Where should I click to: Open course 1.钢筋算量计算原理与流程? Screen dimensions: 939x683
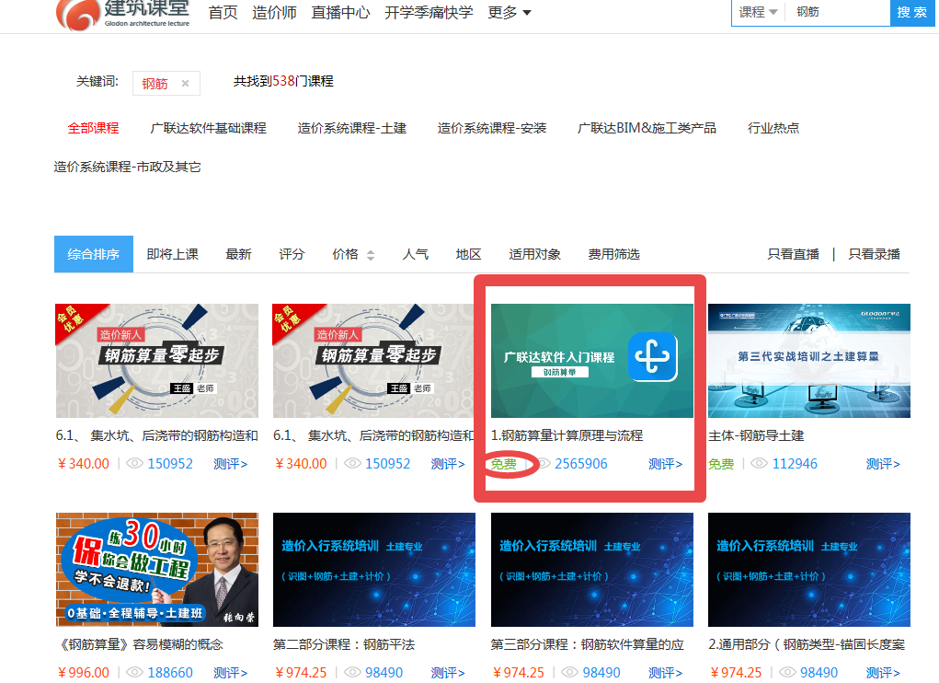[567, 435]
